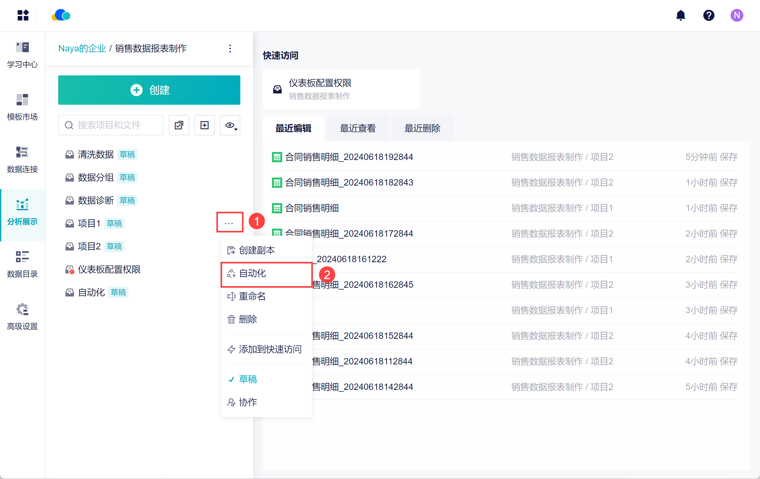Select 自动化 in context menu
Screen dimensions: 760x479
click(252, 273)
